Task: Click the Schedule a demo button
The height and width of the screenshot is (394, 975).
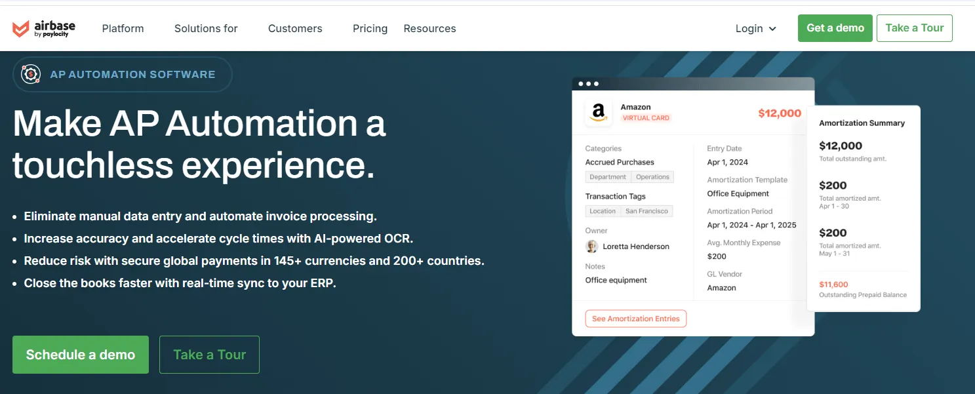Action: (x=81, y=355)
